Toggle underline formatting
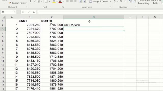Screen dimensions: 163x91 point(39,2)
